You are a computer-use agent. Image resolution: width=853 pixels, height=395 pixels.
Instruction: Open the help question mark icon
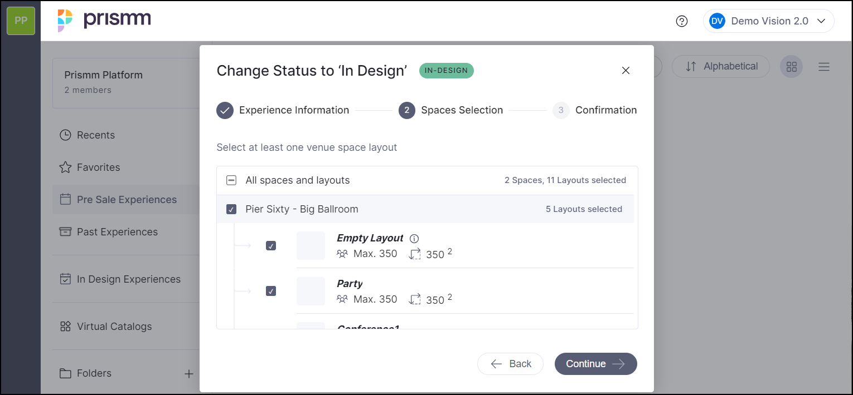click(x=682, y=21)
